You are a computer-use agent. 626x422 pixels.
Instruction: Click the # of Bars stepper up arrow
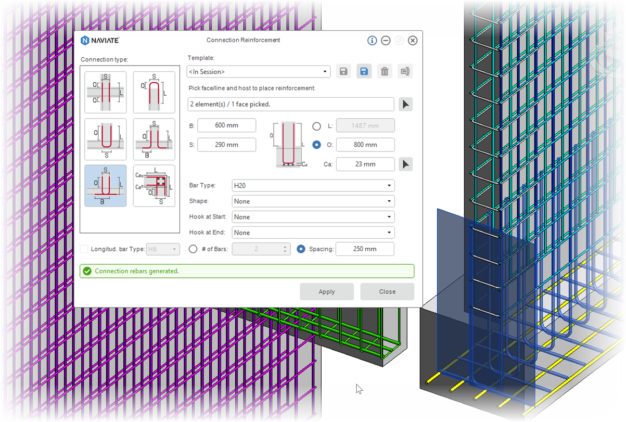[x=286, y=246]
